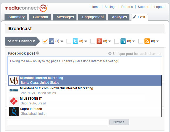Click the Sapro Infotech logo thumbnail
This screenshot has width=170, height=132.
click(x=14, y=111)
